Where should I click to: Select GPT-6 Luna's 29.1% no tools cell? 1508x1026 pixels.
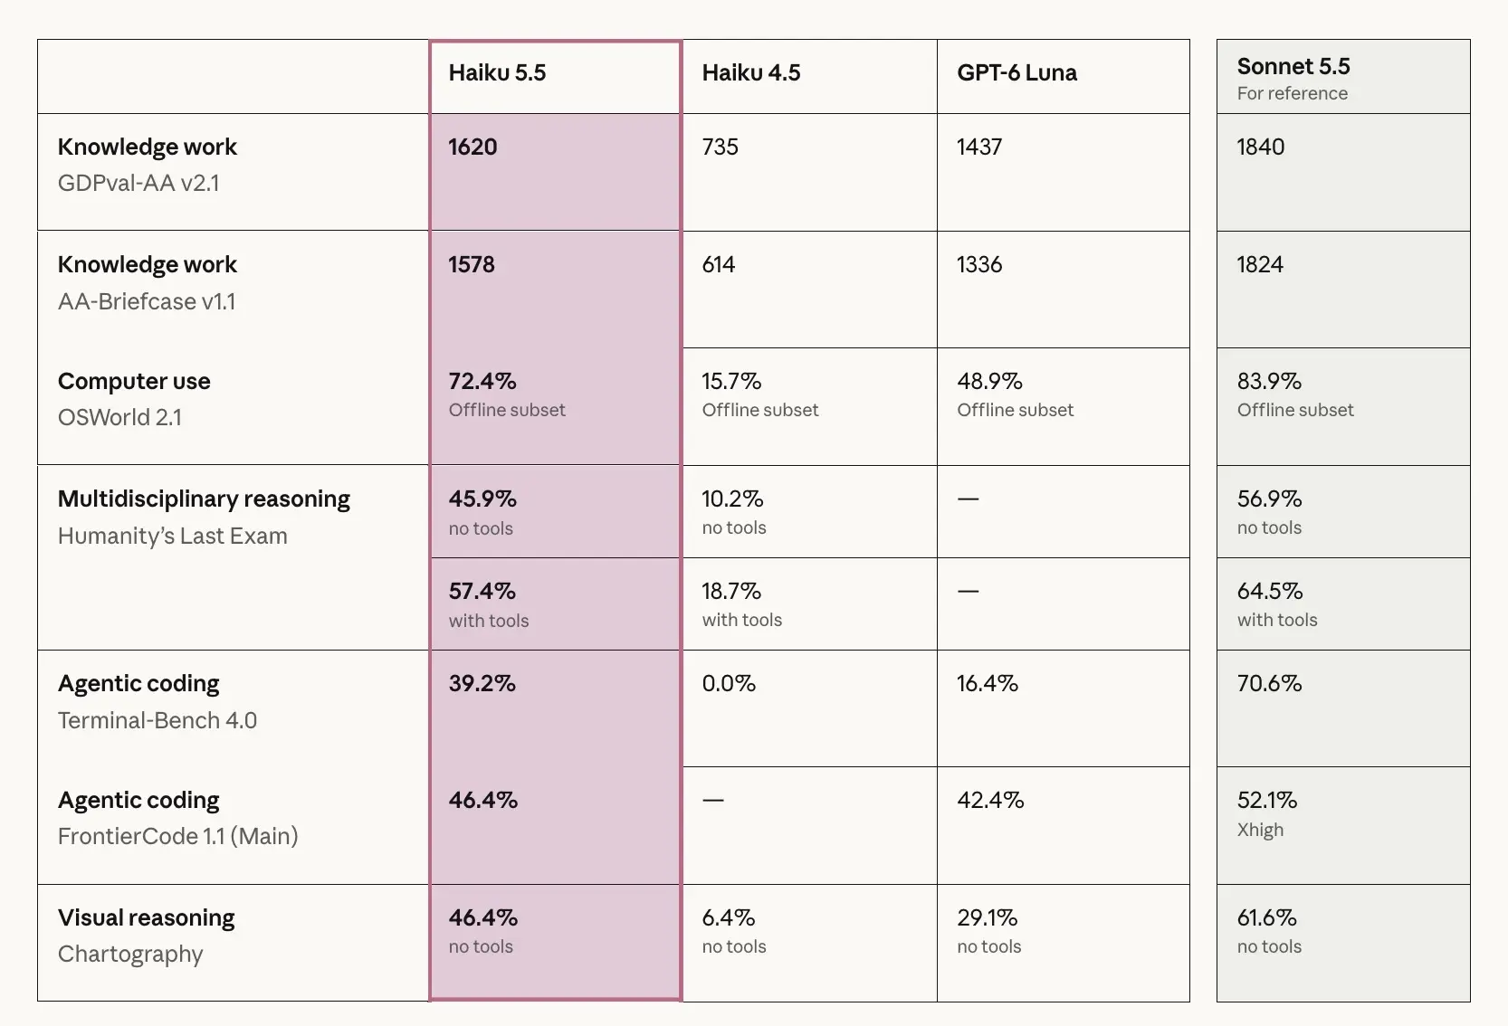1063,943
